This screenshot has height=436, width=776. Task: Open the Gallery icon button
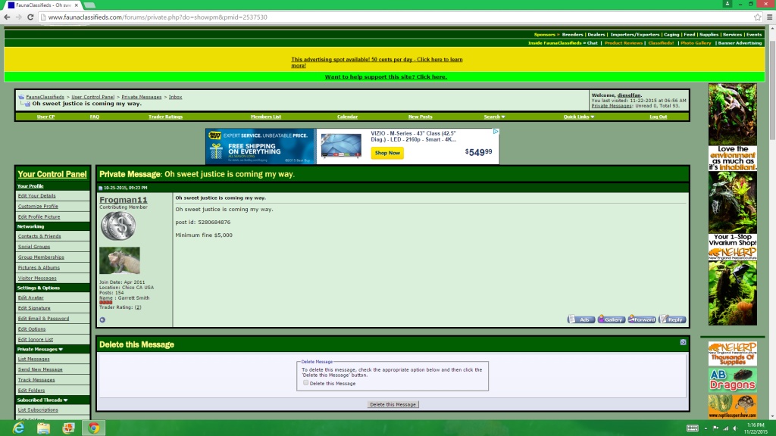coord(612,319)
